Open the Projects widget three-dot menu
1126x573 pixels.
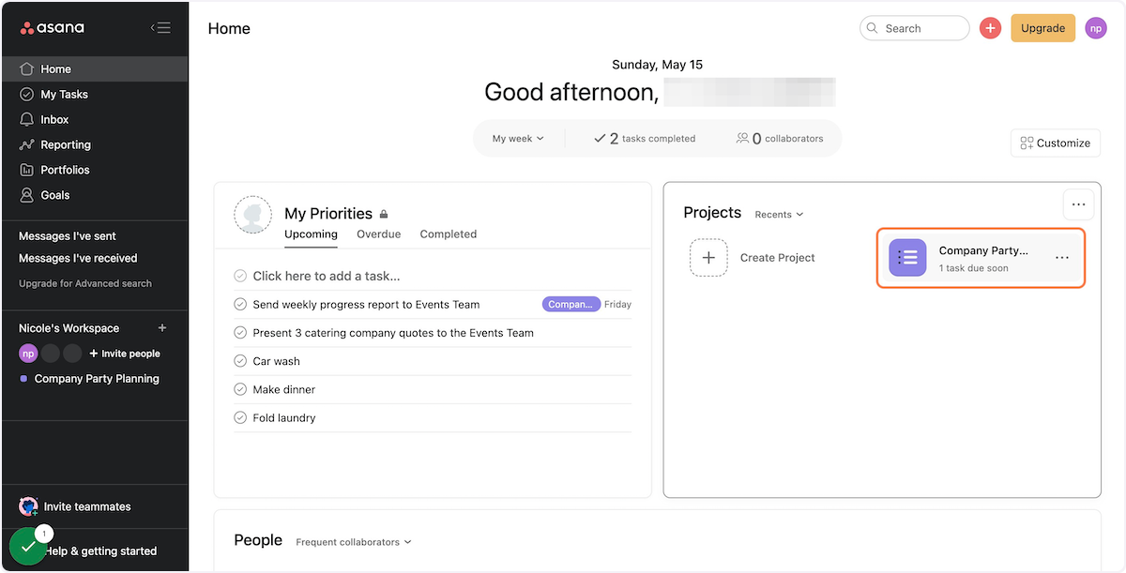[x=1078, y=204]
